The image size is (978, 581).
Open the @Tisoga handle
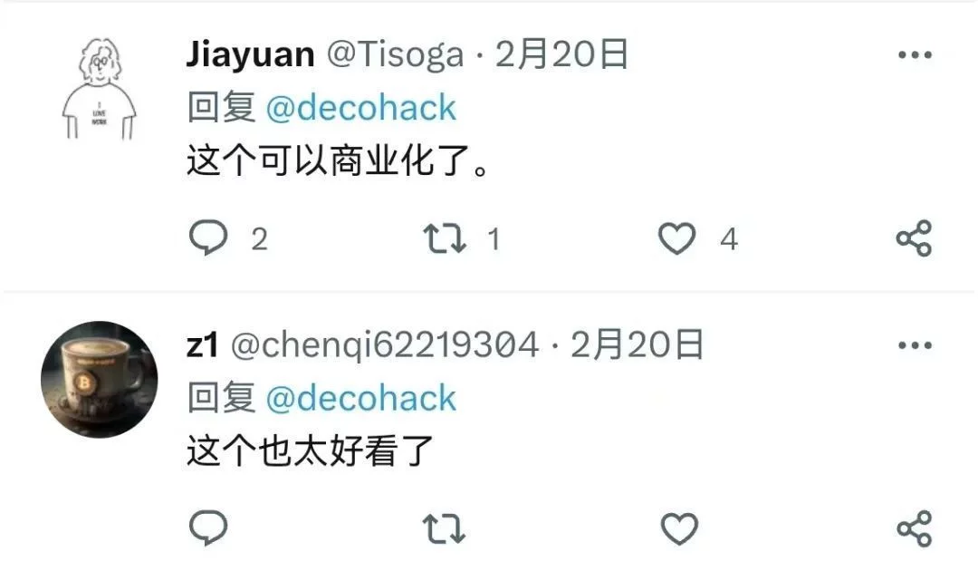[396, 55]
